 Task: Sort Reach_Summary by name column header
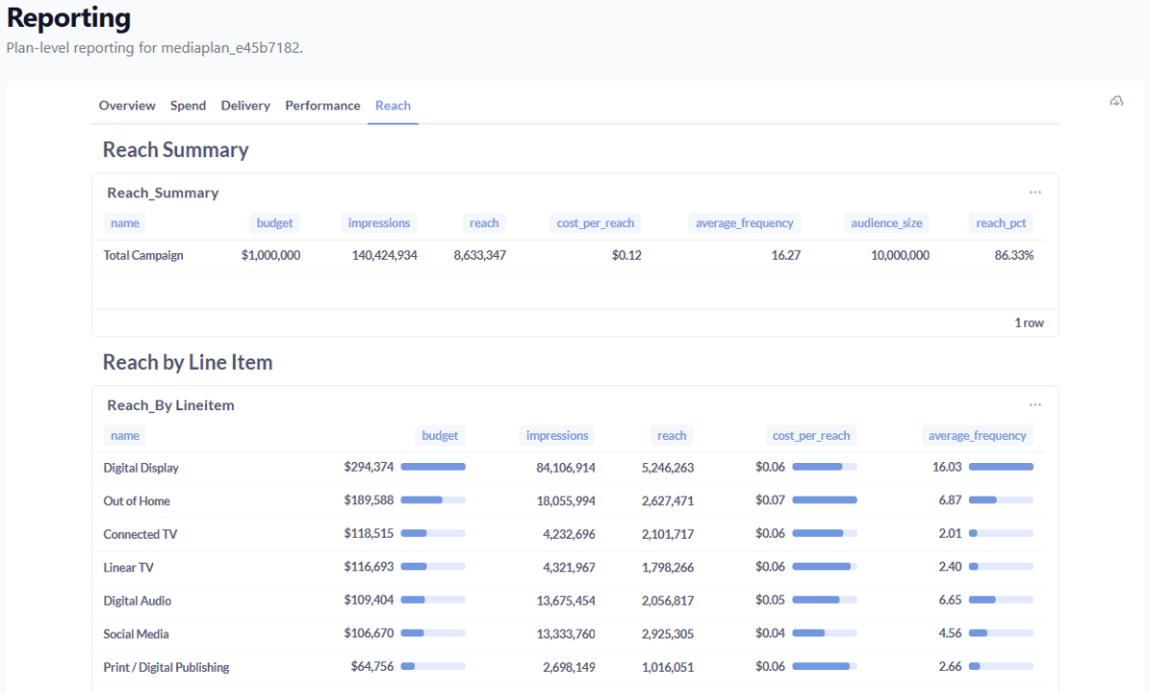124,222
